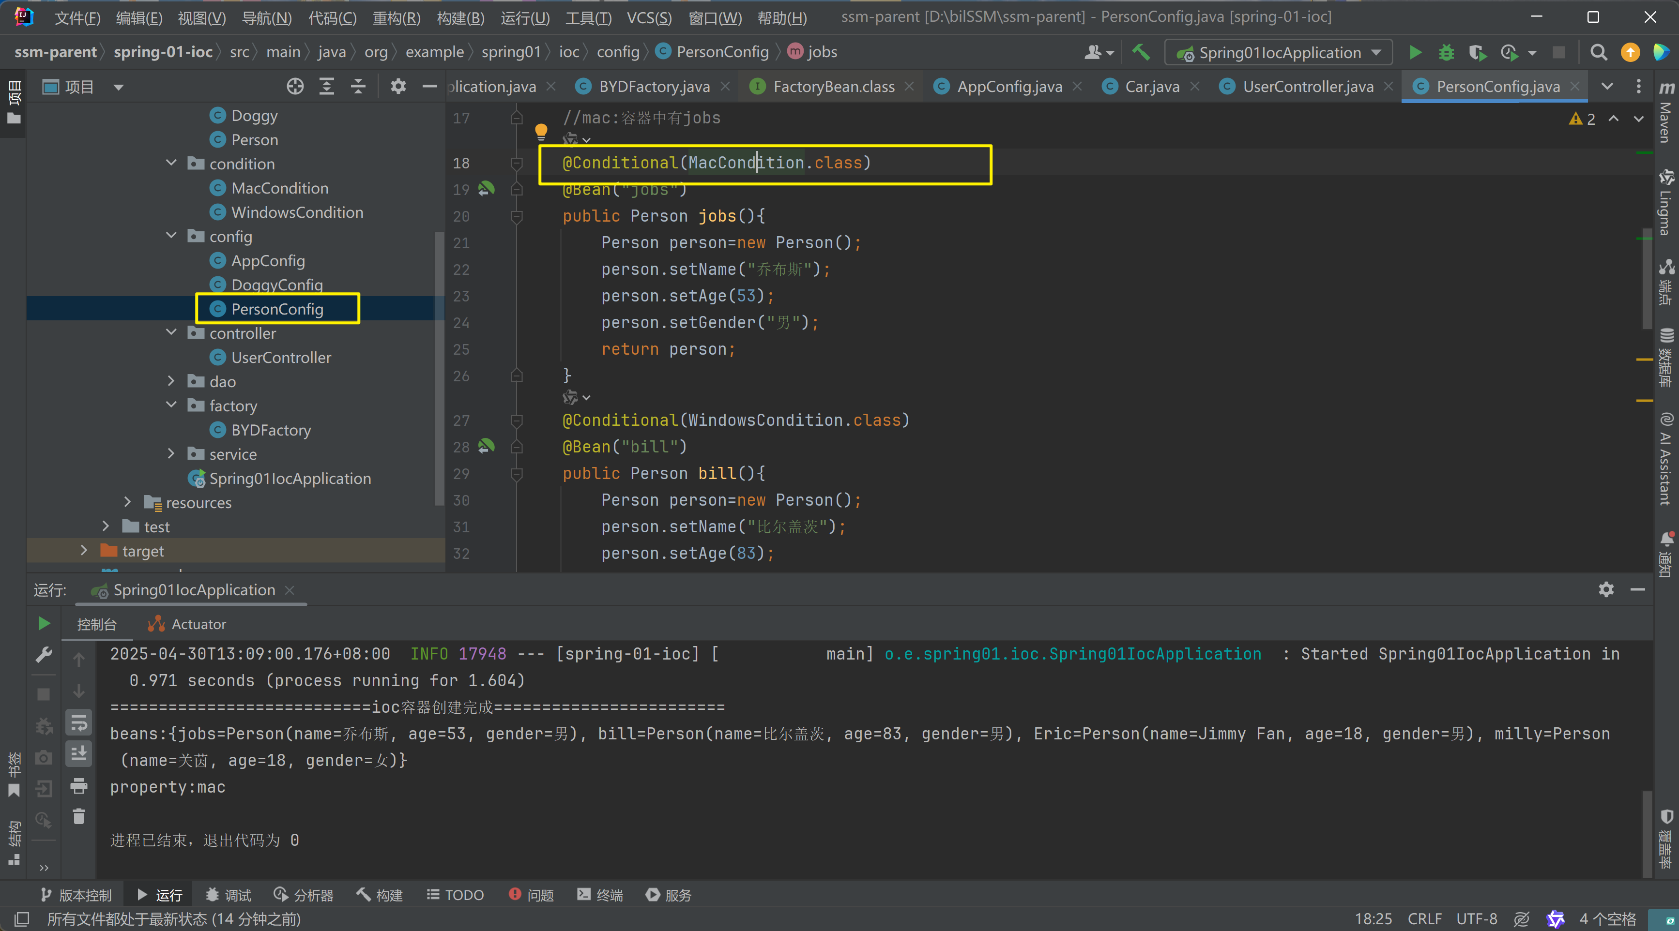1679x931 pixels.
Task: Print console output with the printer icon
Action: (79, 786)
